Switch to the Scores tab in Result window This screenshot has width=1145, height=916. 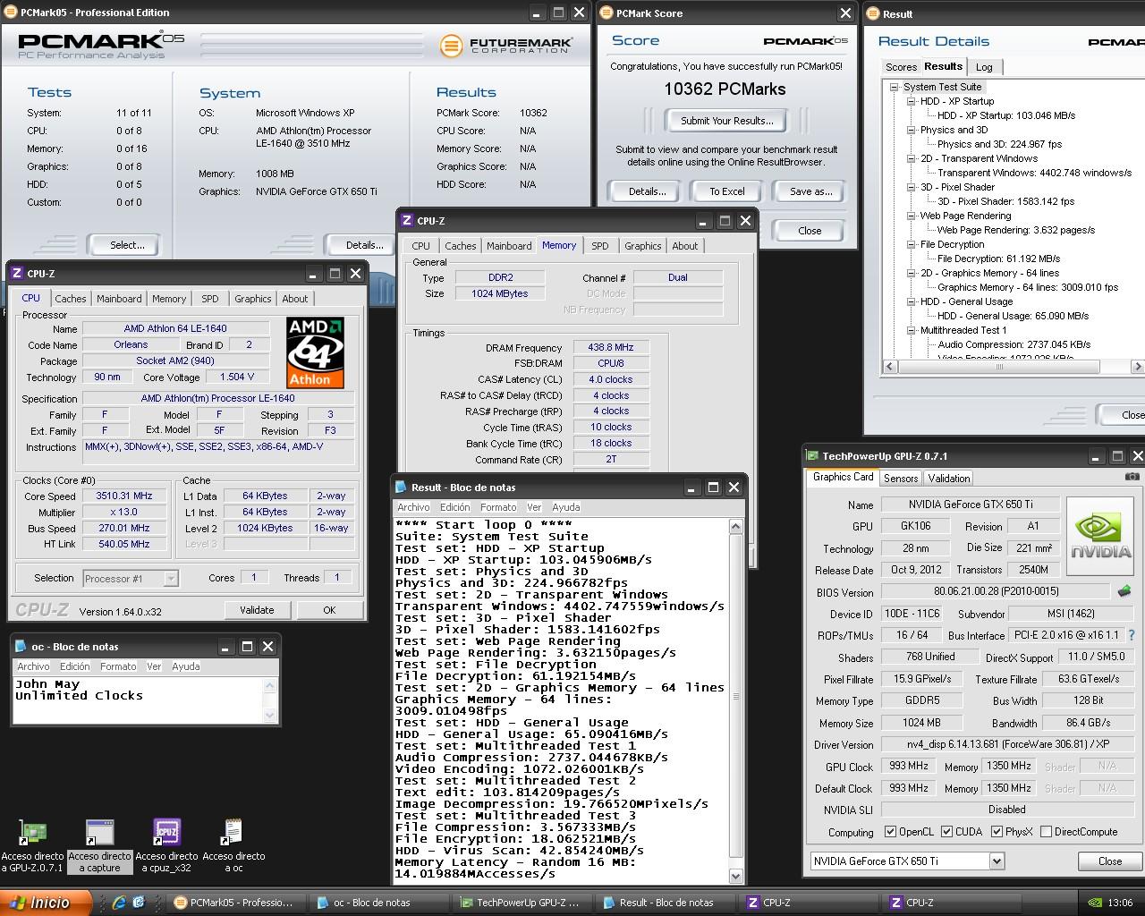[901, 67]
